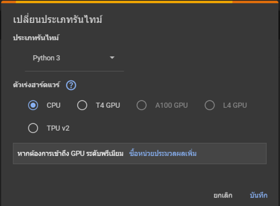This screenshot has width=280, height=206.
Task: Click the A100 GPU text label
Action: pos(171,106)
